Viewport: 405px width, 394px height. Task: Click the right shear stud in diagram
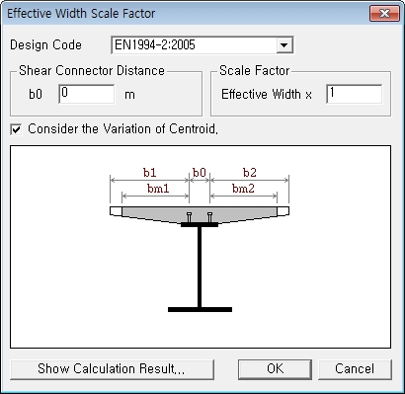(209, 217)
